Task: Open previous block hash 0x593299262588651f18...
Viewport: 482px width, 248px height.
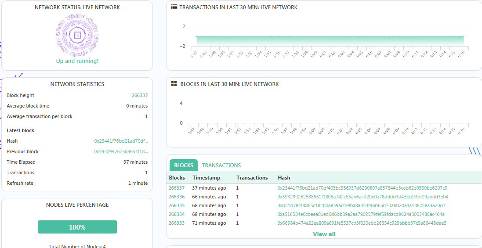Action: (x=121, y=151)
